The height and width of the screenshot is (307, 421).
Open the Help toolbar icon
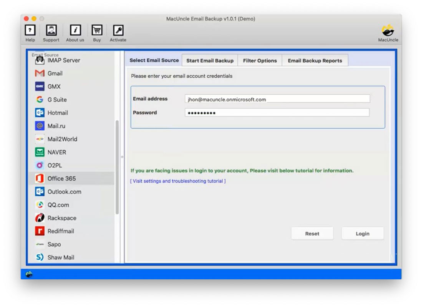click(x=30, y=31)
